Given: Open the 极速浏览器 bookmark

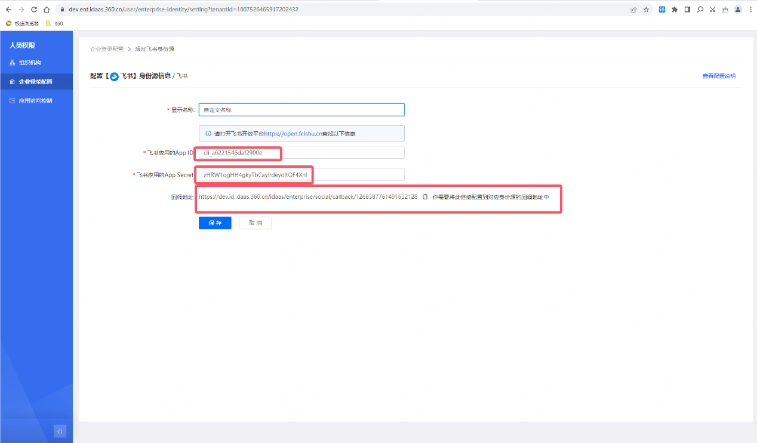Looking at the screenshot, I should pos(22,23).
